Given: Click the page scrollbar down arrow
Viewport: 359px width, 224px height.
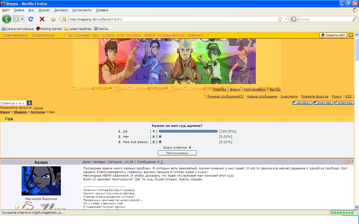Looking at the screenshot, I should [356, 207].
